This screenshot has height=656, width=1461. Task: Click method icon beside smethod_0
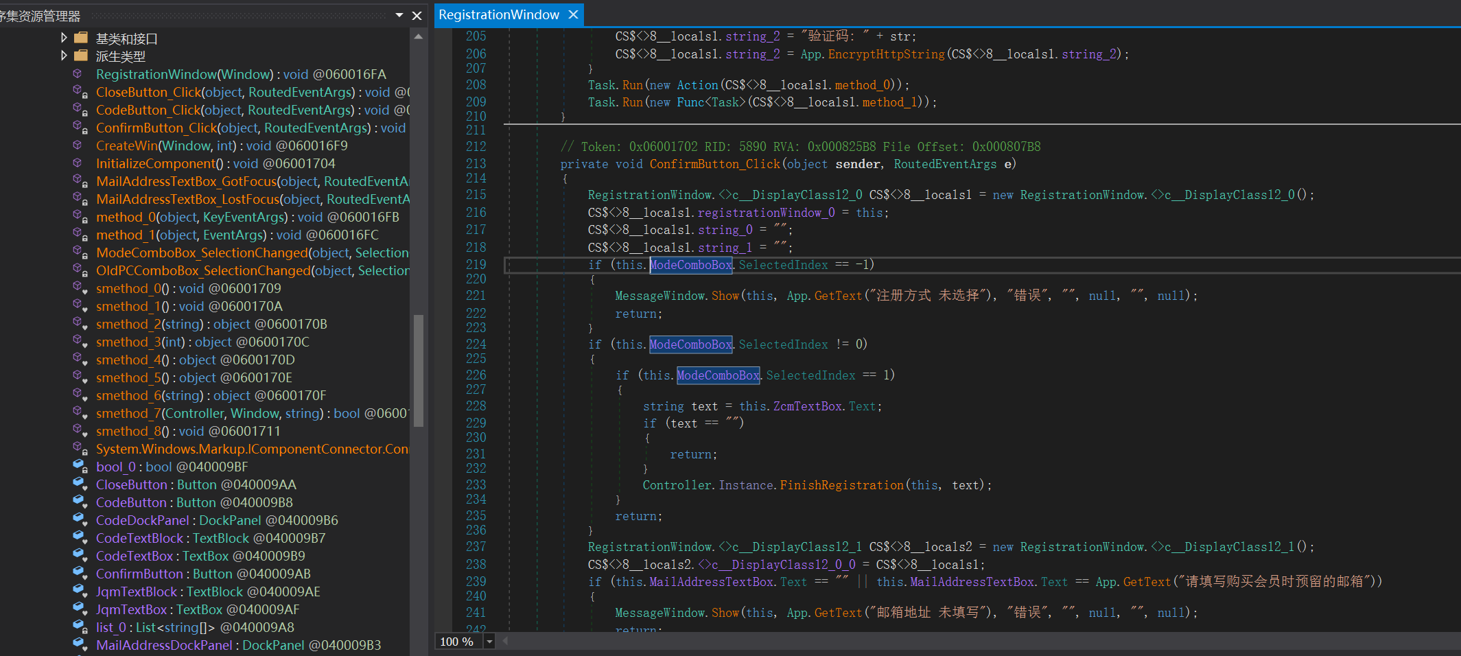(x=80, y=288)
